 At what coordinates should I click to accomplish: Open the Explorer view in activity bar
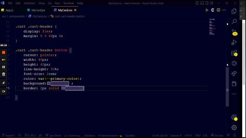234,11
